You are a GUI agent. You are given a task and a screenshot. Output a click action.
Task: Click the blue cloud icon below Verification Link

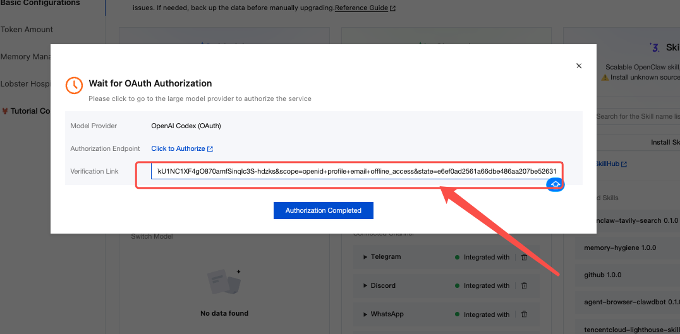coord(555,184)
